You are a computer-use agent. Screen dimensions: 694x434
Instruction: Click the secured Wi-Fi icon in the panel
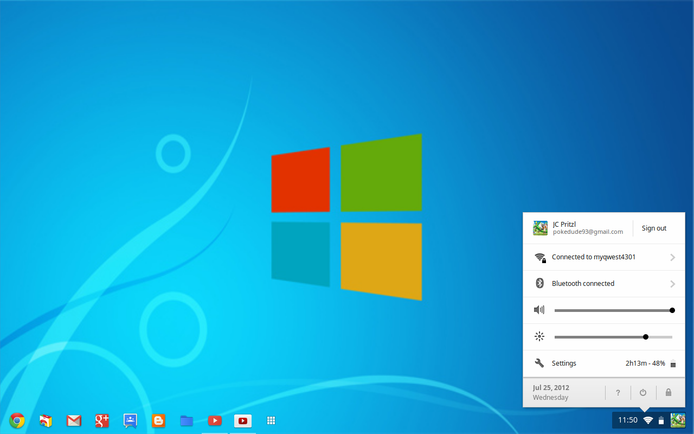tap(540, 258)
